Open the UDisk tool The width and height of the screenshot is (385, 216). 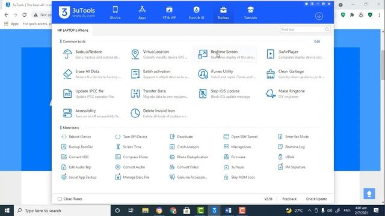(x=286, y=157)
